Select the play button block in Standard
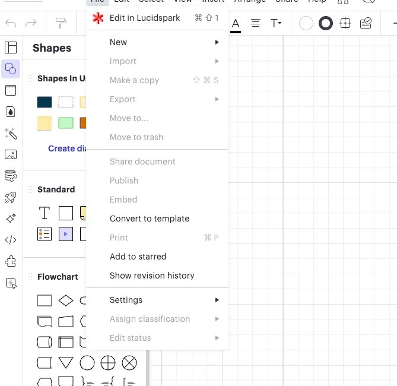This screenshot has width=397, height=386. [x=66, y=233]
